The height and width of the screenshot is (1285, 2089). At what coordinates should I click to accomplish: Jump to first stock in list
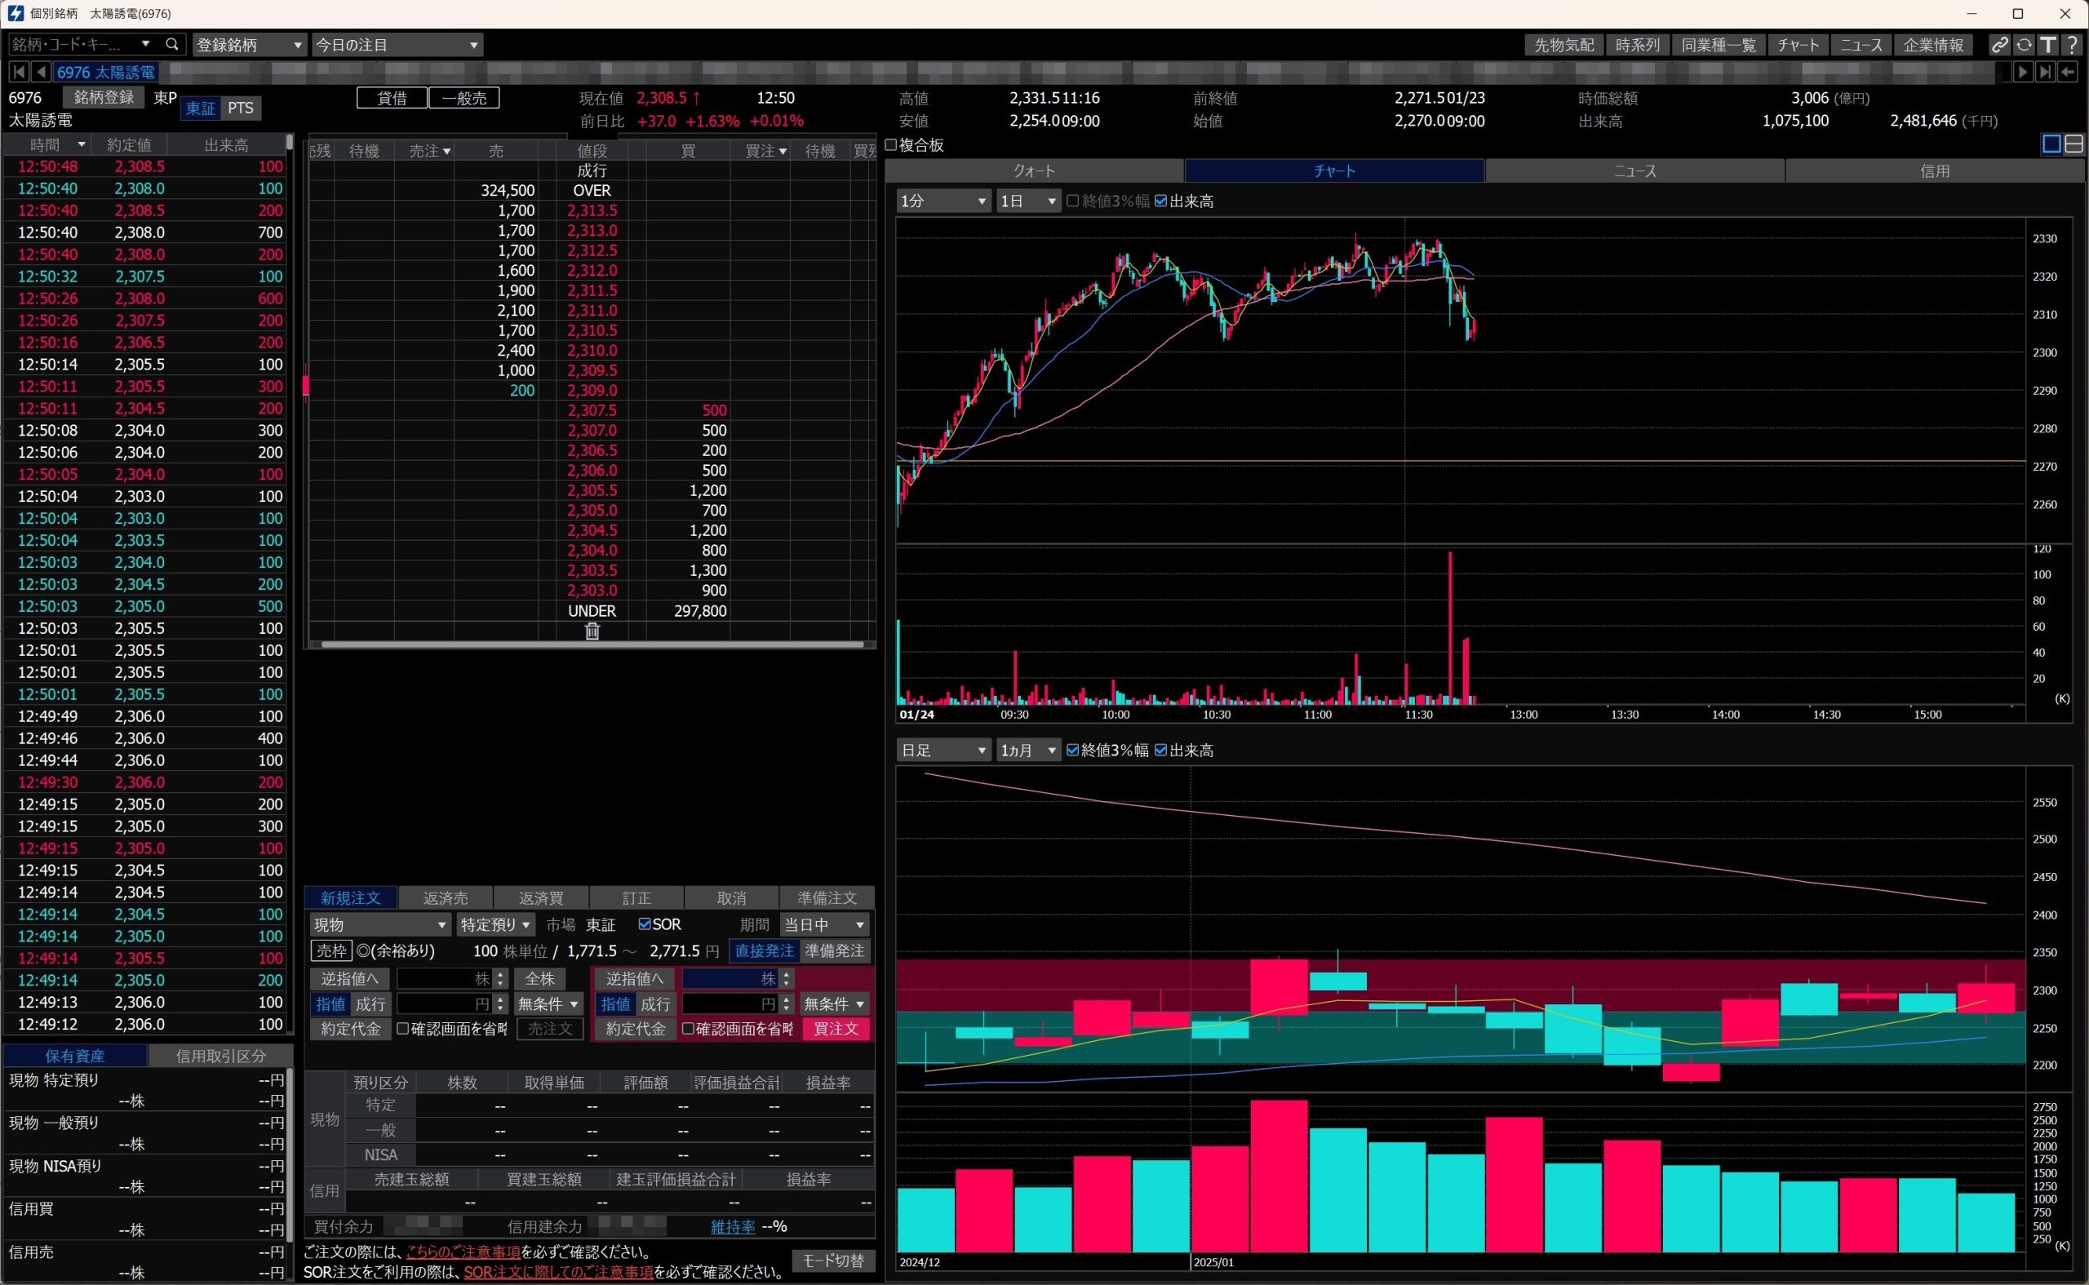tap(19, 73)
